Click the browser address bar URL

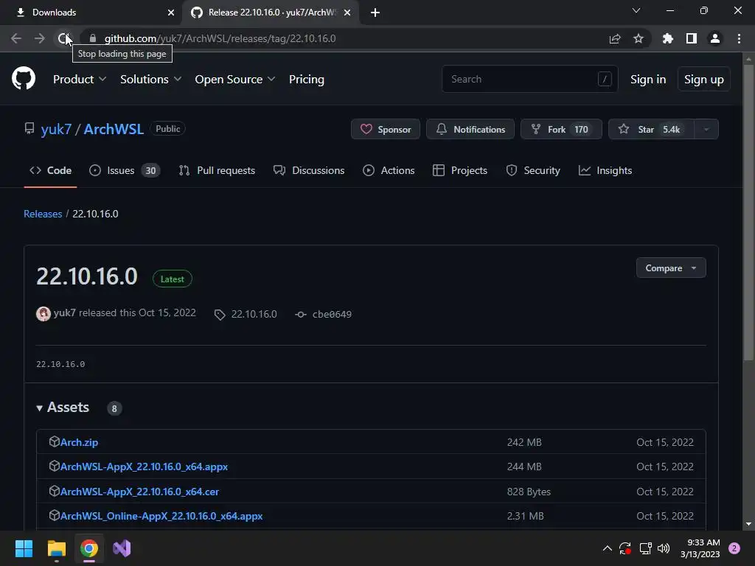coord(220,38)
